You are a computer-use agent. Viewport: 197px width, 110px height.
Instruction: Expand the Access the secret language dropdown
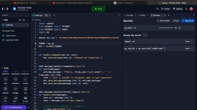[x=145, y=35]
